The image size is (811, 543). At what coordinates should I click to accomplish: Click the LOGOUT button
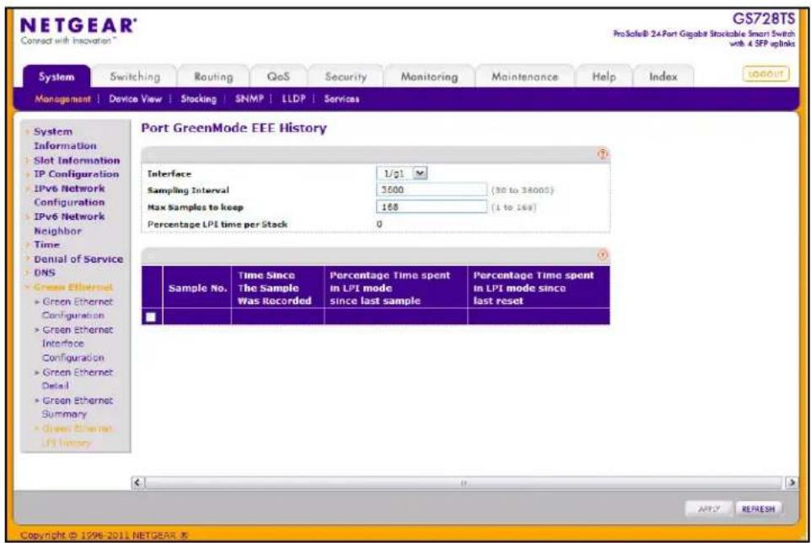[x=766, y=74]
